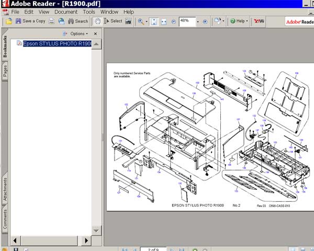This screenshot has height=251, width=314.
Task: Switch to the Attachments side tab
Action: pyautogui.click(x=5, y=189)
